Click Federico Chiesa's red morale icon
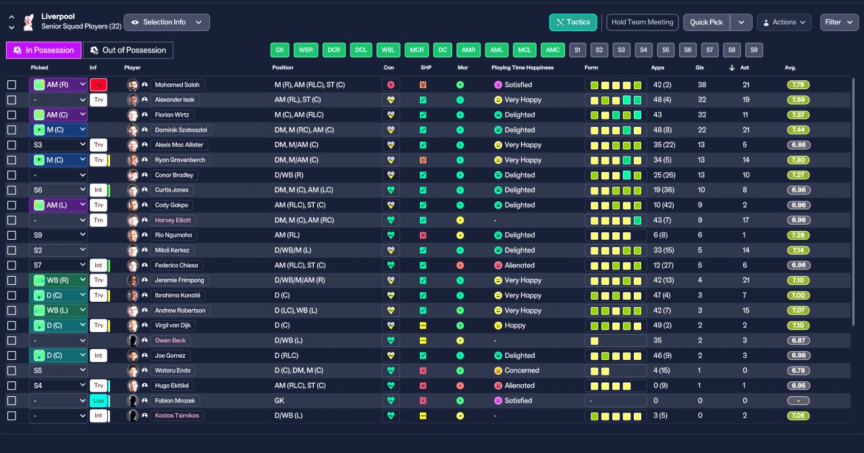864x453 pixels. pos(460,265)
